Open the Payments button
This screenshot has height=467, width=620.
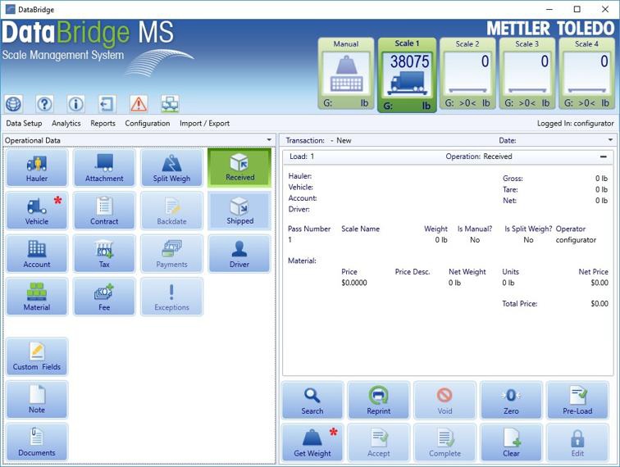[171, 254]
